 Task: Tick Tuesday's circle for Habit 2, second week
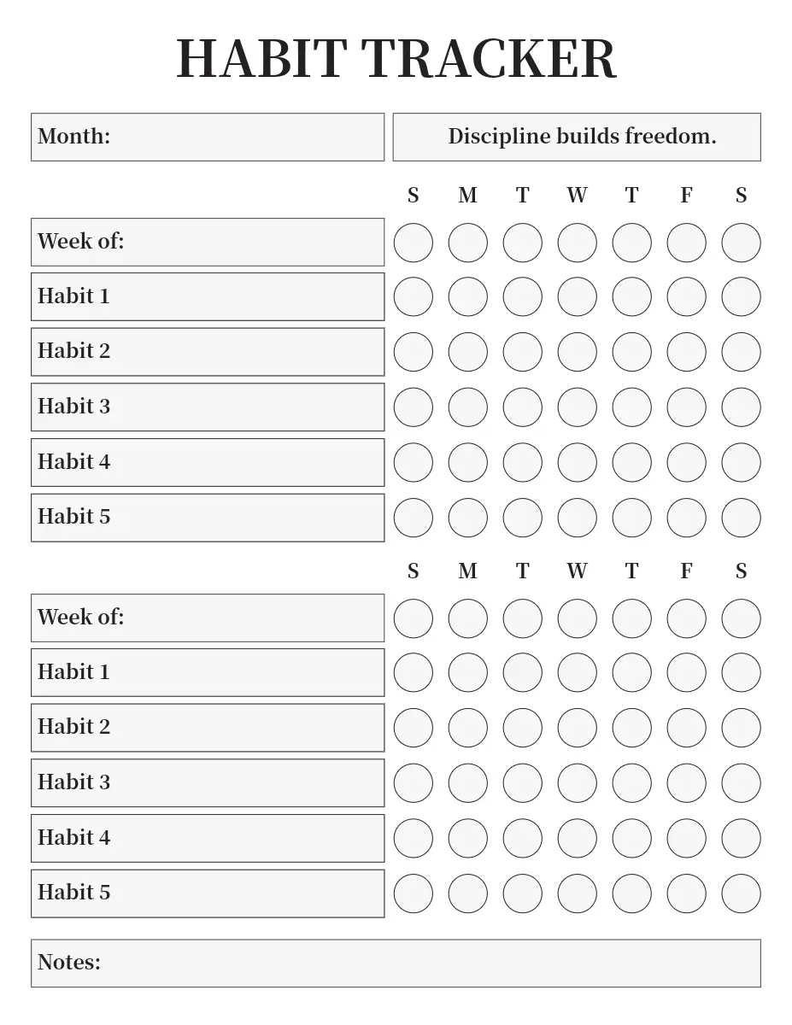coord(522,727)
